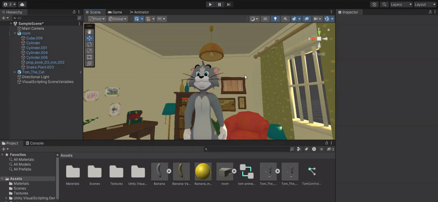Switch to the Animator tab
438x202 pixels.
140,12
